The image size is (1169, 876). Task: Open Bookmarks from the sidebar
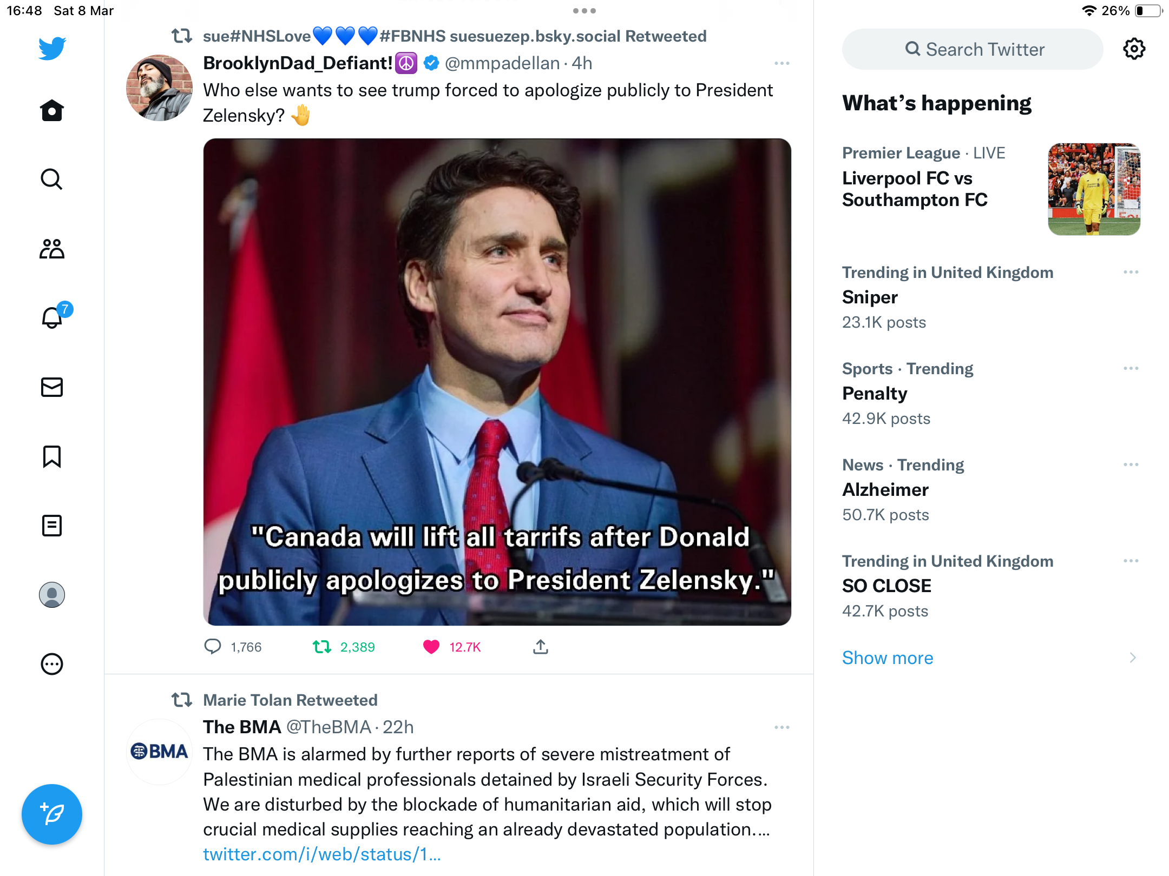(x=52, y=456)
